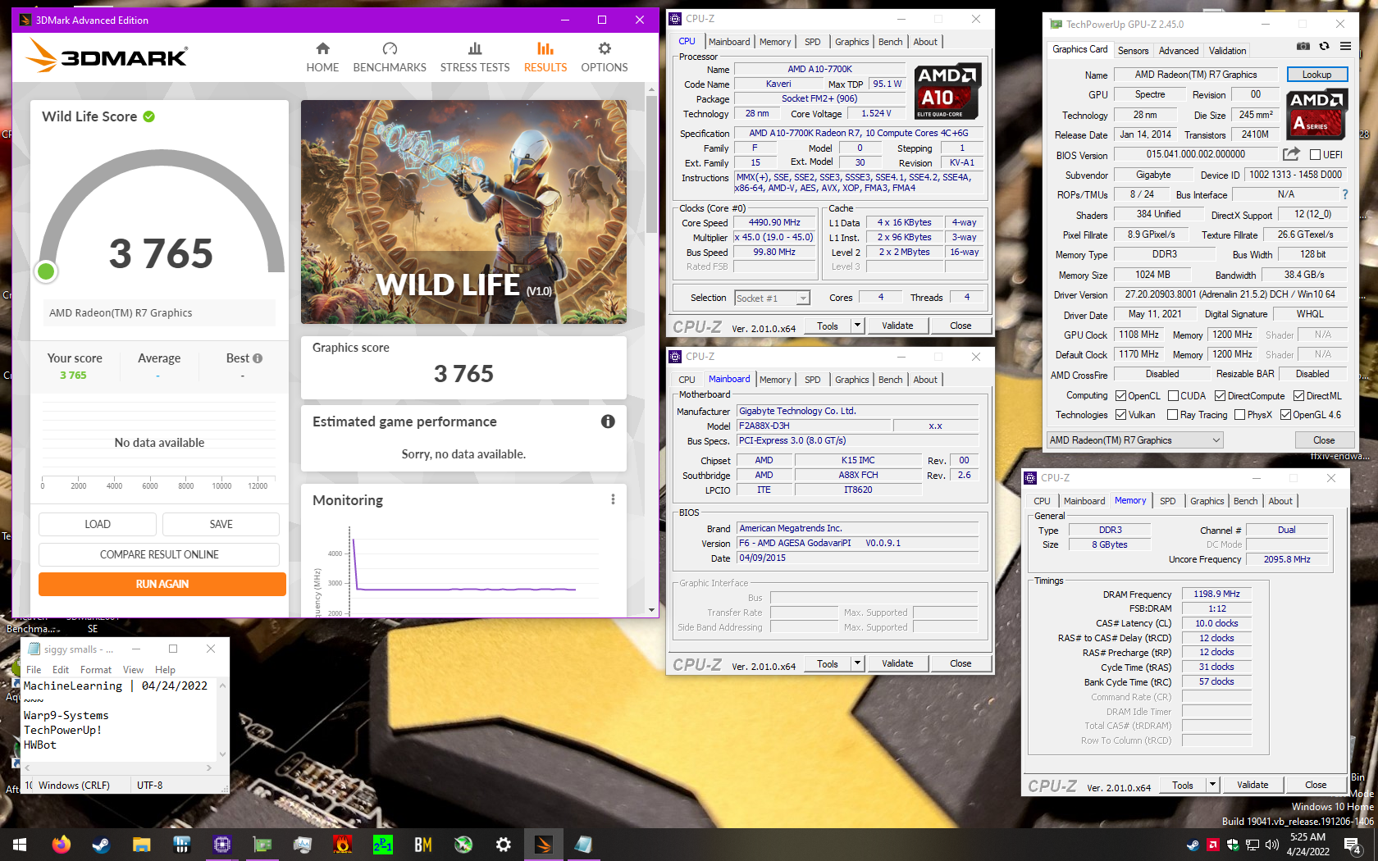This screenshot has width=1378, height=861.
Task: Click GPU-Z BIOS export share icon
Action: pos(1291,154)
